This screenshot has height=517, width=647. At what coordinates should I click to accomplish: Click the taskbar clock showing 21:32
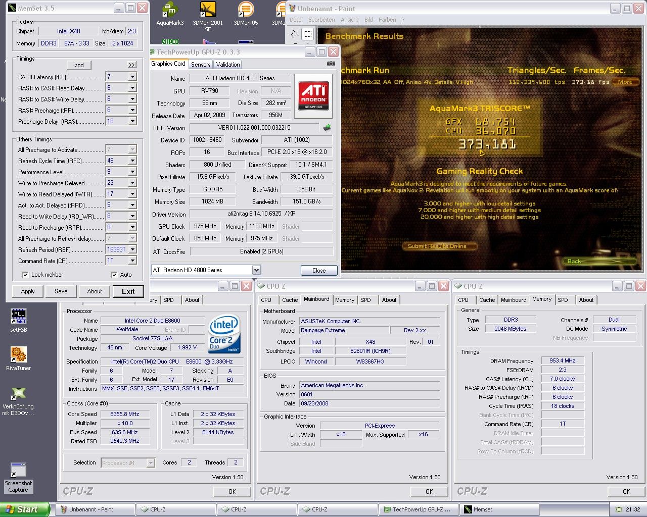point(633,509)
